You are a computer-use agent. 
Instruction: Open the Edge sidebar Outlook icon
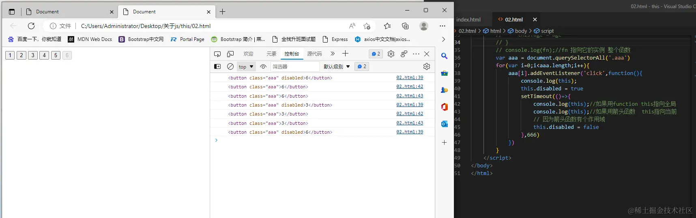[445, 124]
